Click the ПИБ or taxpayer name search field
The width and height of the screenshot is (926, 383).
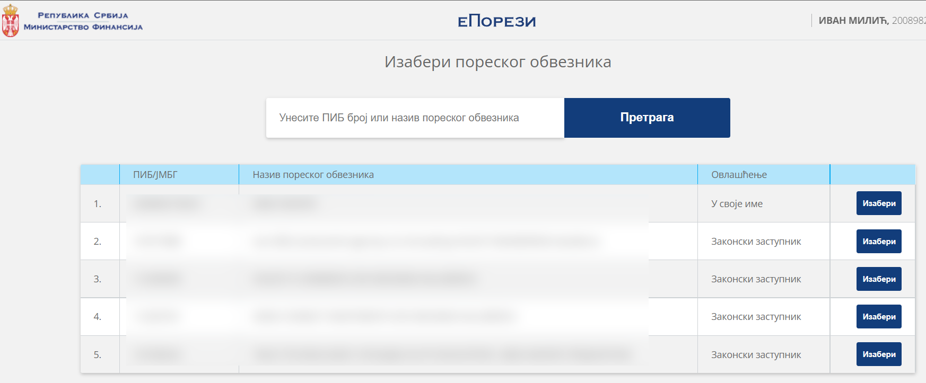[x=415, y=118]
